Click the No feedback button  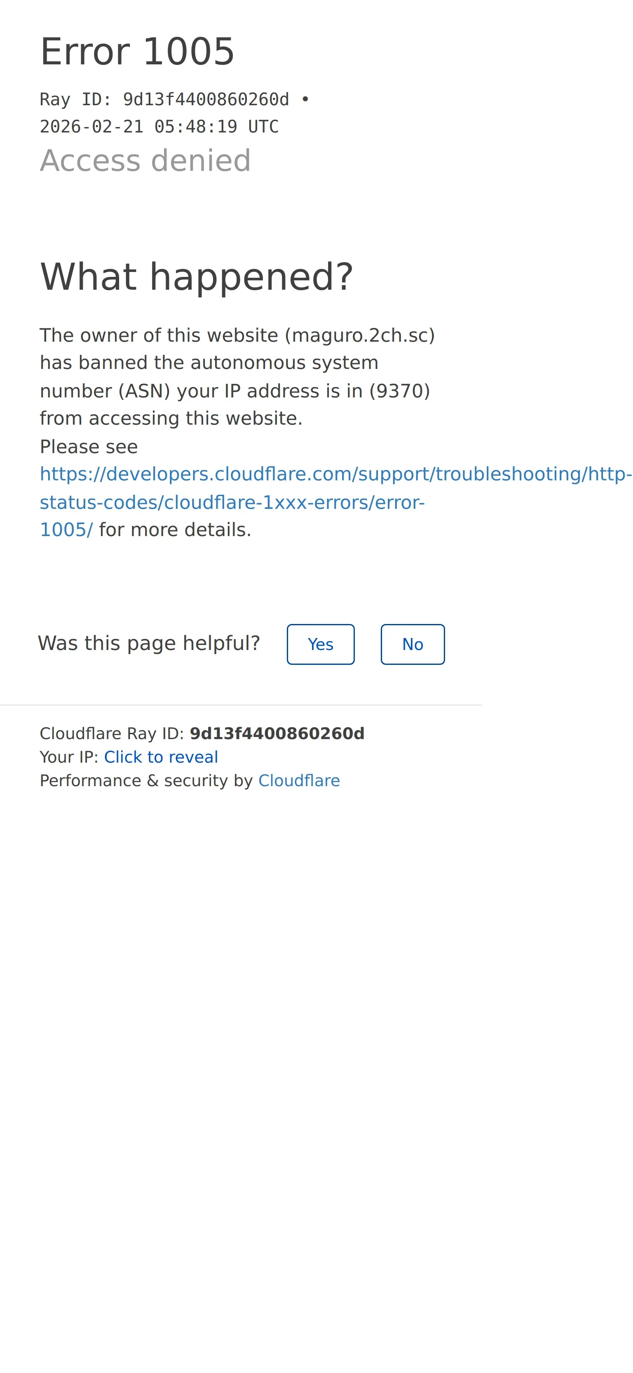coord(413,644)
